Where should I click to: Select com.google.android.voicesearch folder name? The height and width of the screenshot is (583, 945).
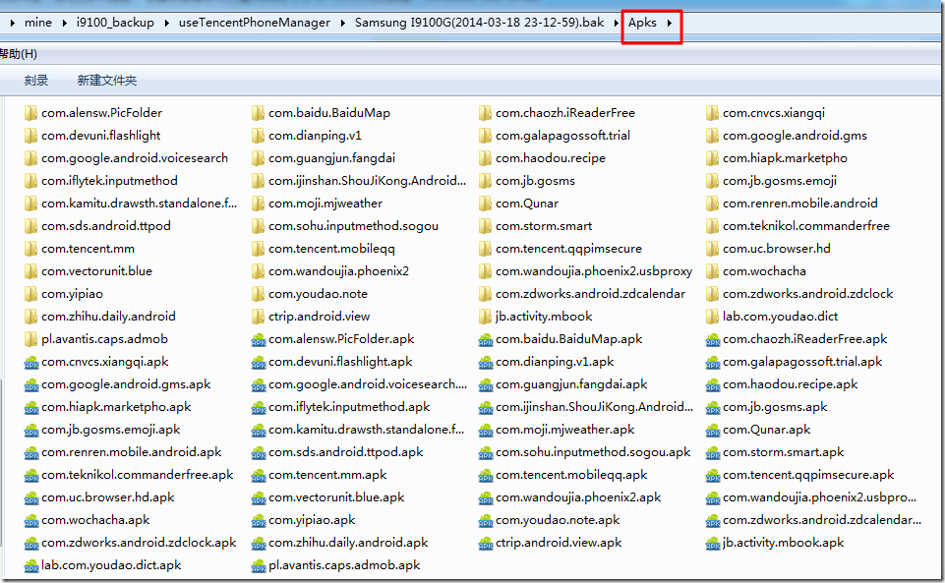[x=135, y=158]
